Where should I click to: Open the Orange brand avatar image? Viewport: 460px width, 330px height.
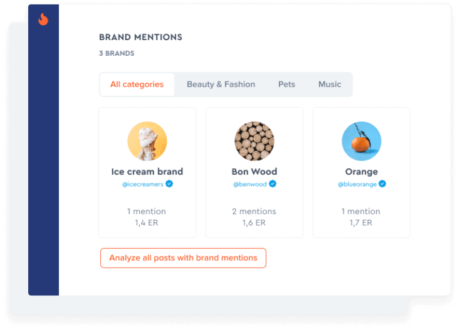coord(362,141)
